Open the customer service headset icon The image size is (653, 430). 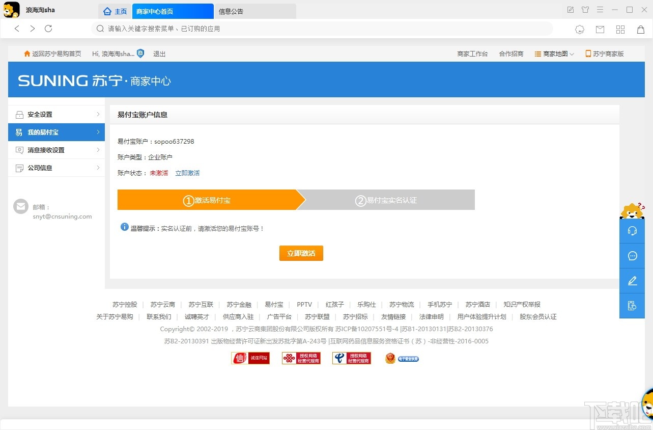[632, 230]
